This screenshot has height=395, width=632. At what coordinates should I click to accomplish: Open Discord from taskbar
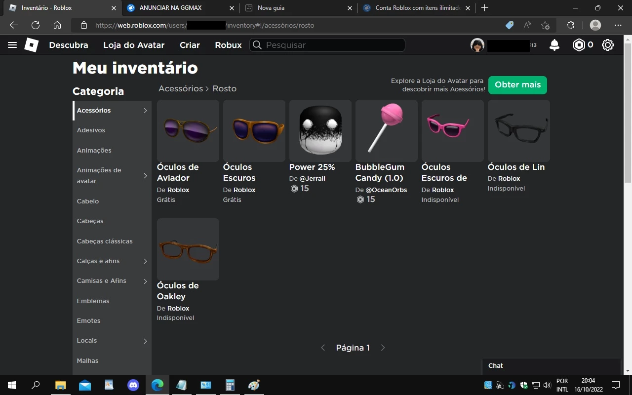point(133,385)
